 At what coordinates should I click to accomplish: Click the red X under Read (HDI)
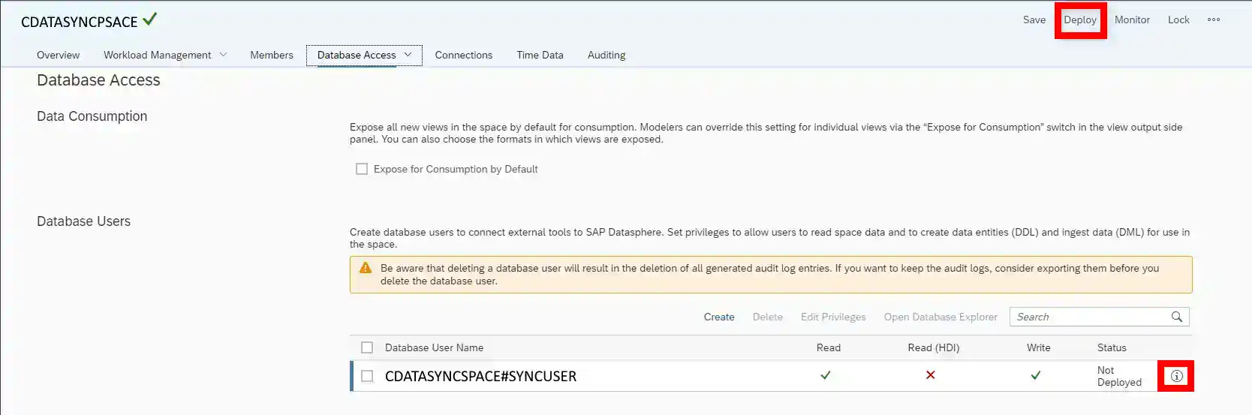(930, 375)
